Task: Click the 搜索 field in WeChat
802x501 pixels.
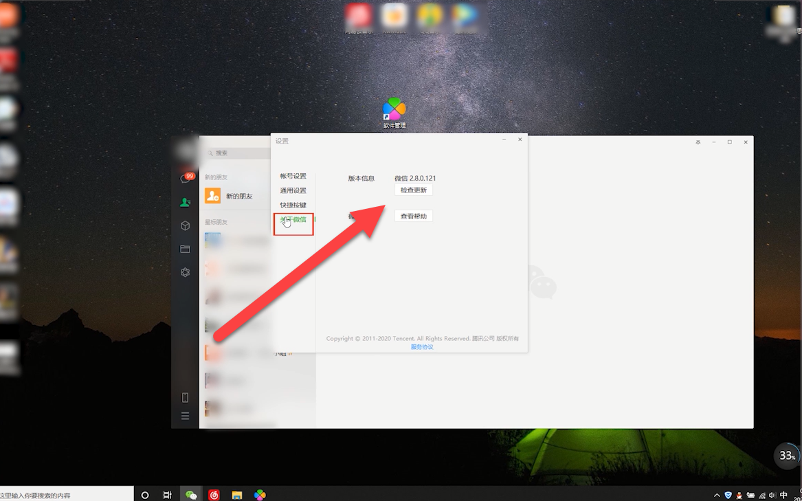Action: [237, 153]
